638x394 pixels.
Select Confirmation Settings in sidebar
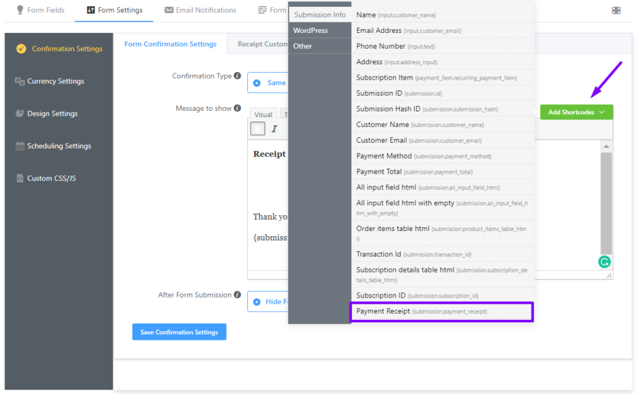pyautogui.click(x=59, y=49)
